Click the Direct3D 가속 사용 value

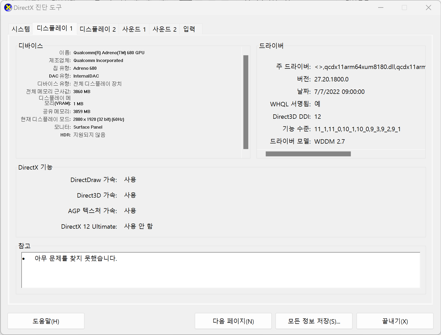[x=130, y=195]
